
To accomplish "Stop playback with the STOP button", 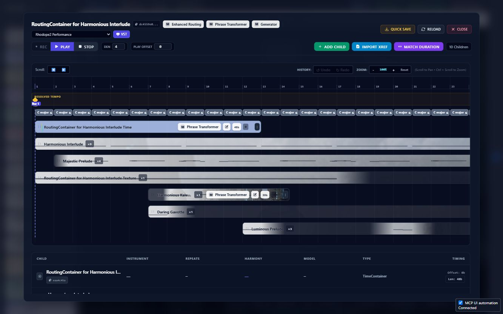I will (86, 47).
